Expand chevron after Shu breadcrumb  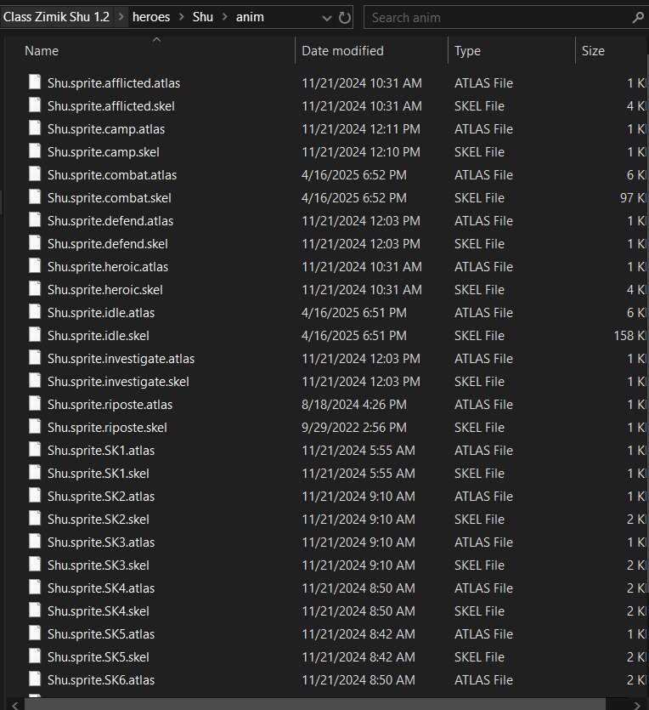pos(225,17)
